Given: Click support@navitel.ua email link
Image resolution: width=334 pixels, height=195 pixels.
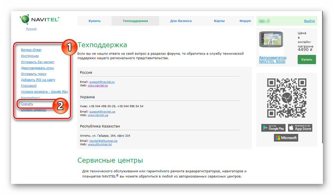Looking at the screenshot, I should [102, 112].
